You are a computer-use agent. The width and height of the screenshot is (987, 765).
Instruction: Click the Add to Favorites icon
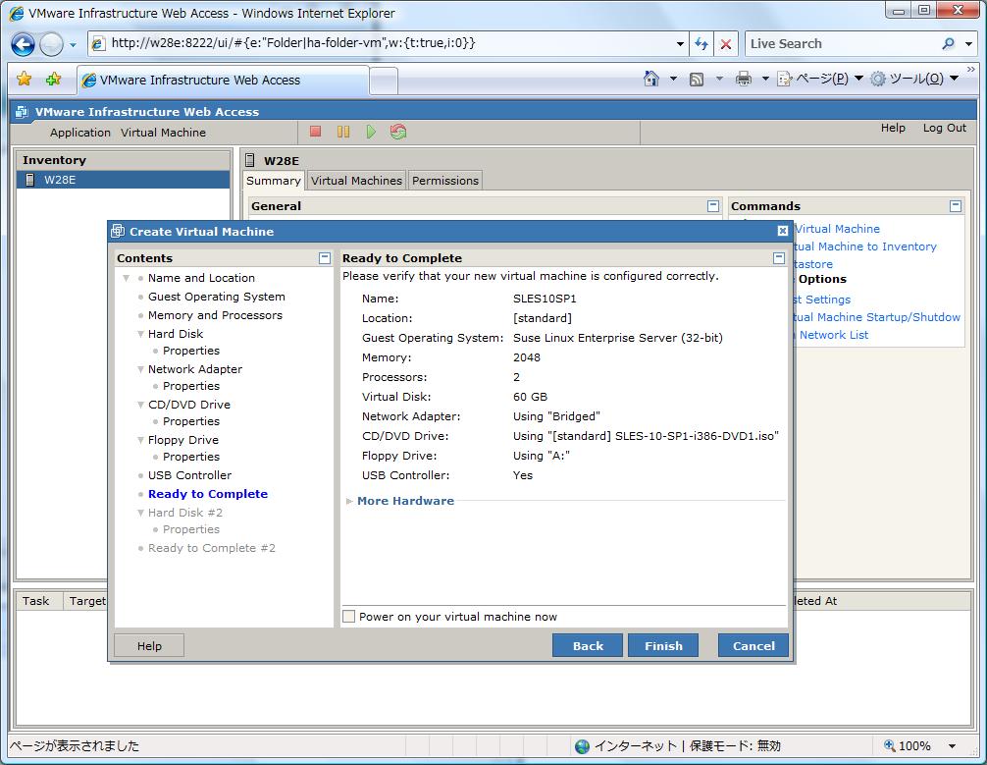[x=54, y=79]
